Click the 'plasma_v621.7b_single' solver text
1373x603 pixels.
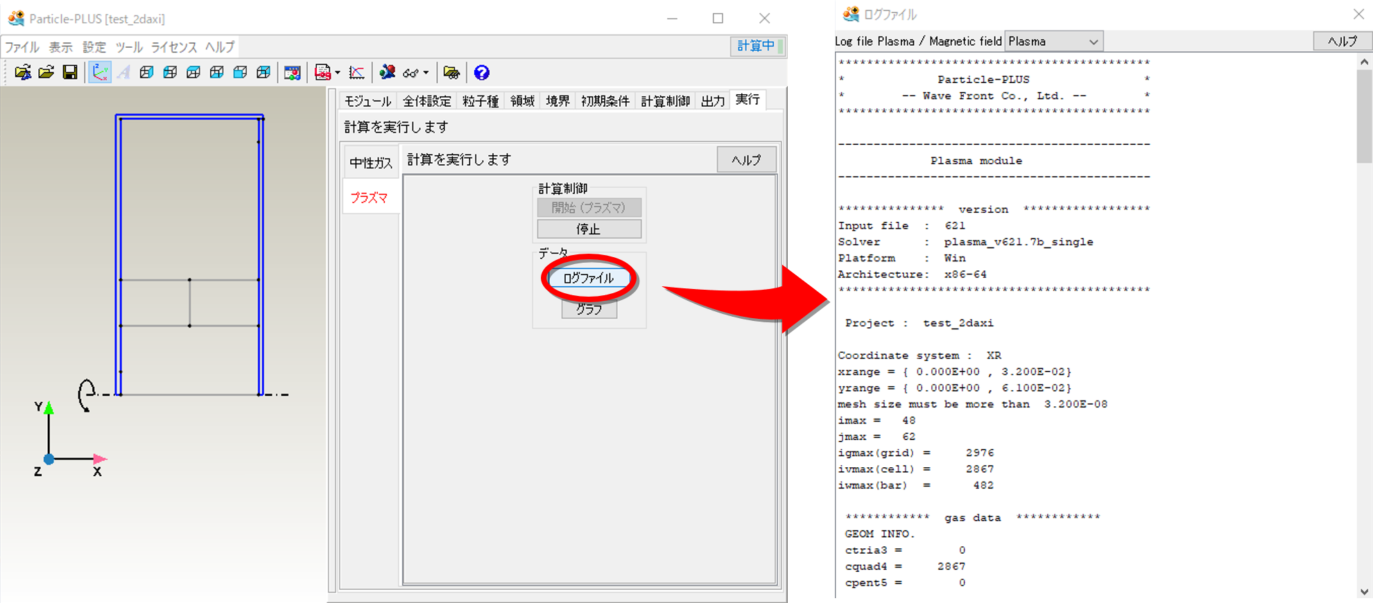1019,242
